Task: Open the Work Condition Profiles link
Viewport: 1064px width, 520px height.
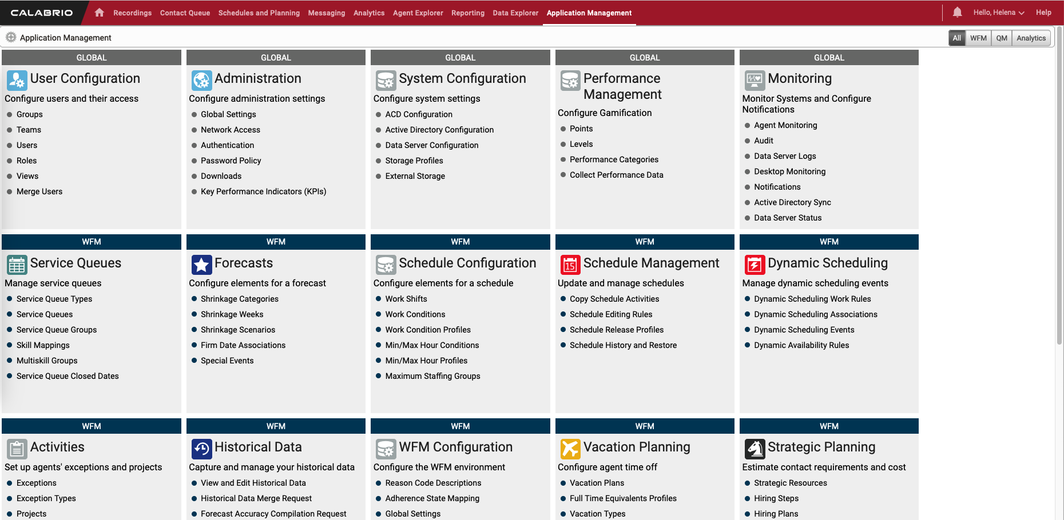Action: 428,330
